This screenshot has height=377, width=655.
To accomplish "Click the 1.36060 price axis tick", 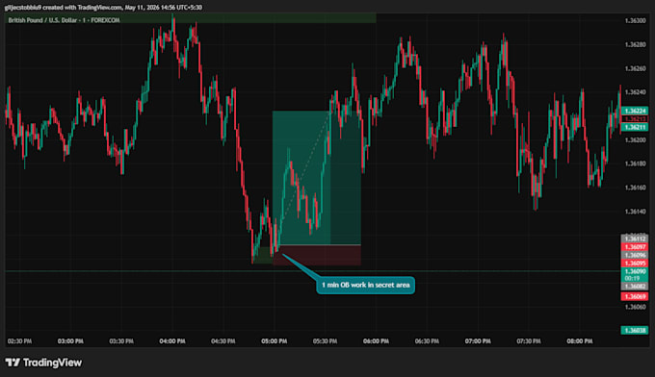I will point(635,307).
